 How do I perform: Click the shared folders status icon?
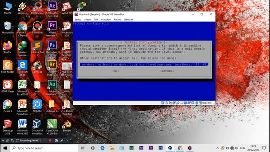181,103
